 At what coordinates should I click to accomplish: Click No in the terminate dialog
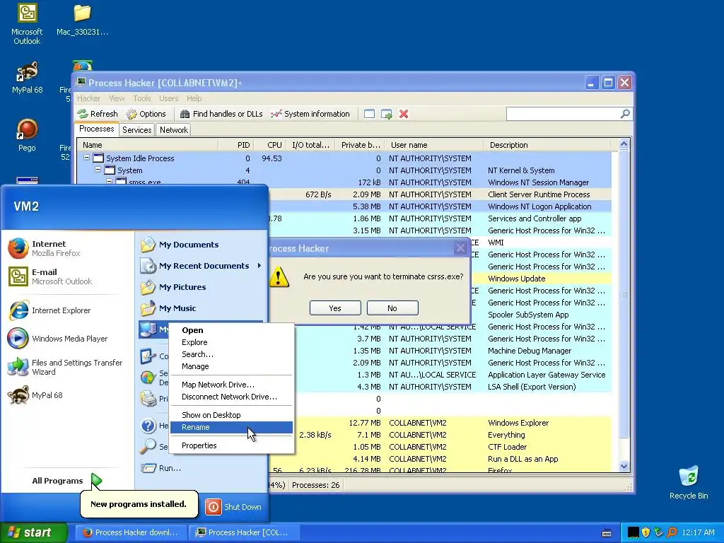(392, 308)
